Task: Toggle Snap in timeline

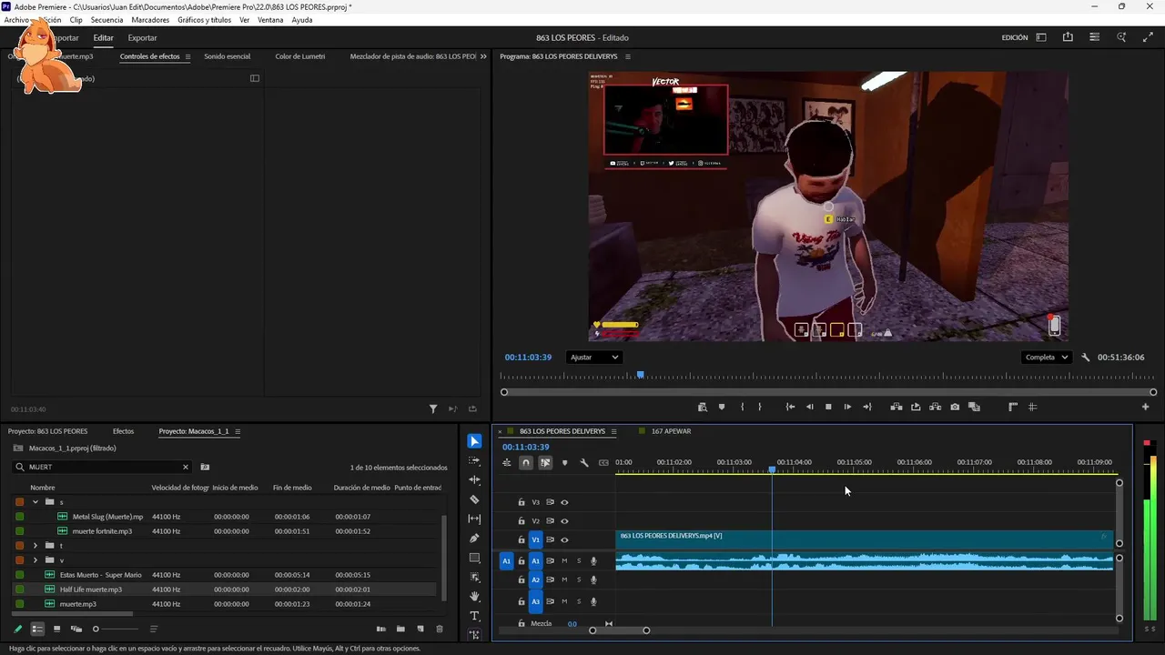Action: pyautogui.click(x=526, y=463)
